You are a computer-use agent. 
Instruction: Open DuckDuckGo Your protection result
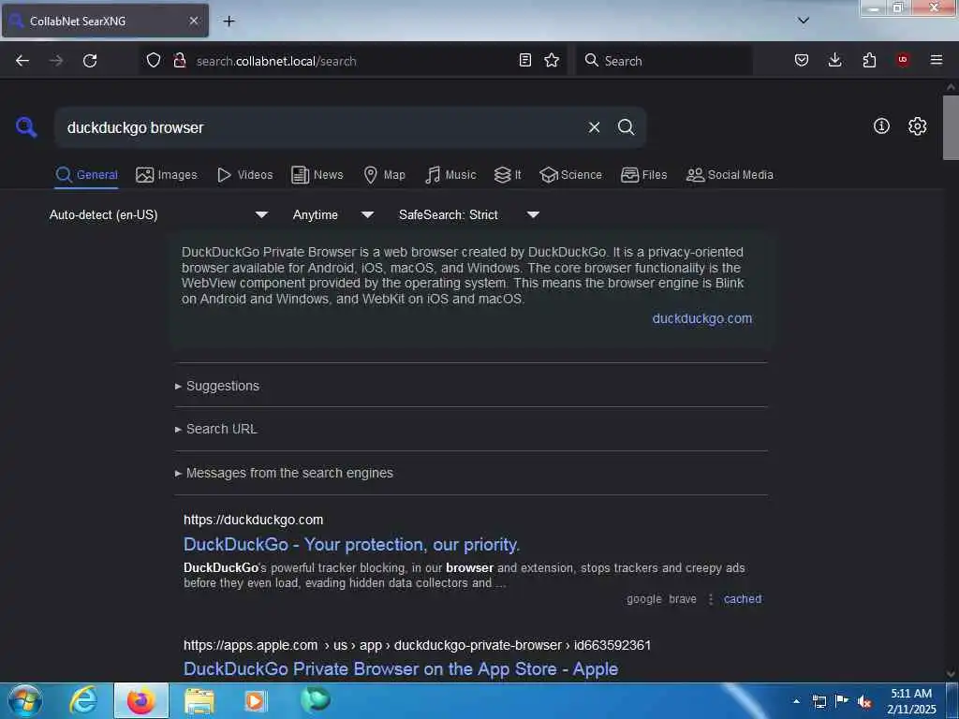pos(352,544)
